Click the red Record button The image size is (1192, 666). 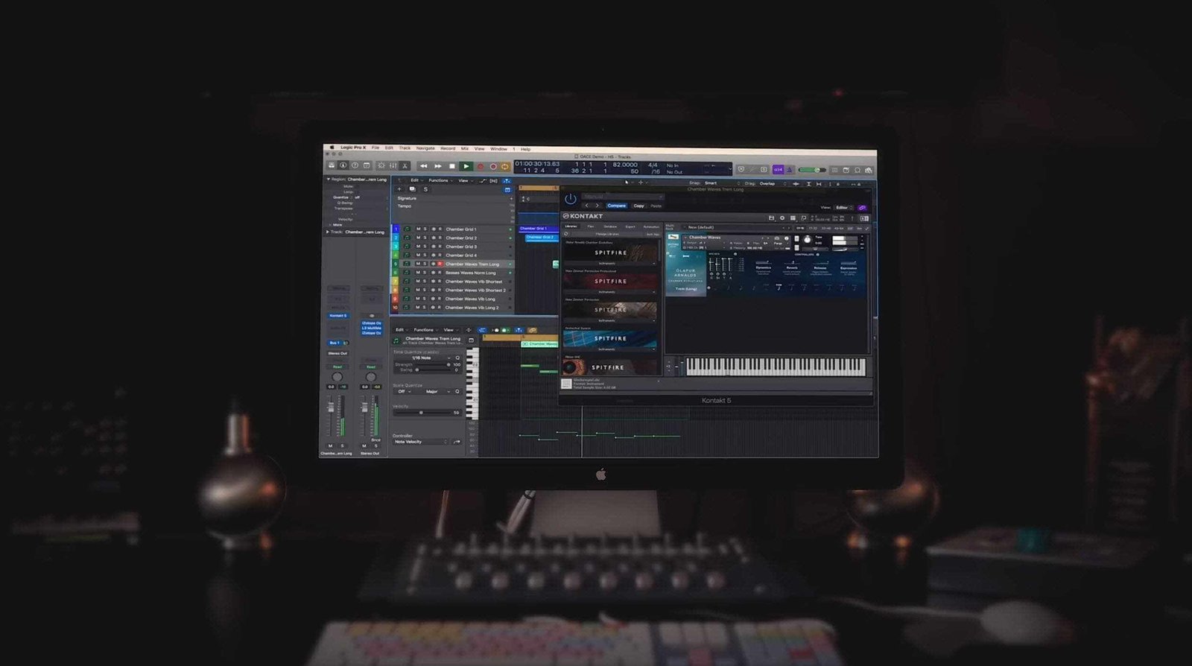(481, 166)
